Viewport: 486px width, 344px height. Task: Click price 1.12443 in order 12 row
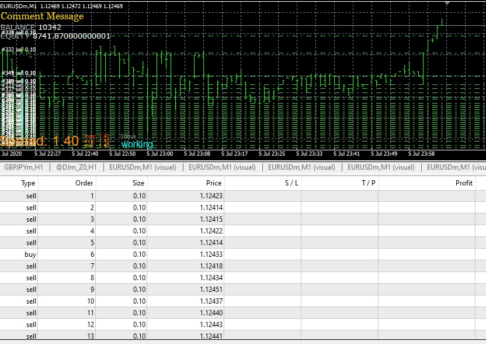211,325
